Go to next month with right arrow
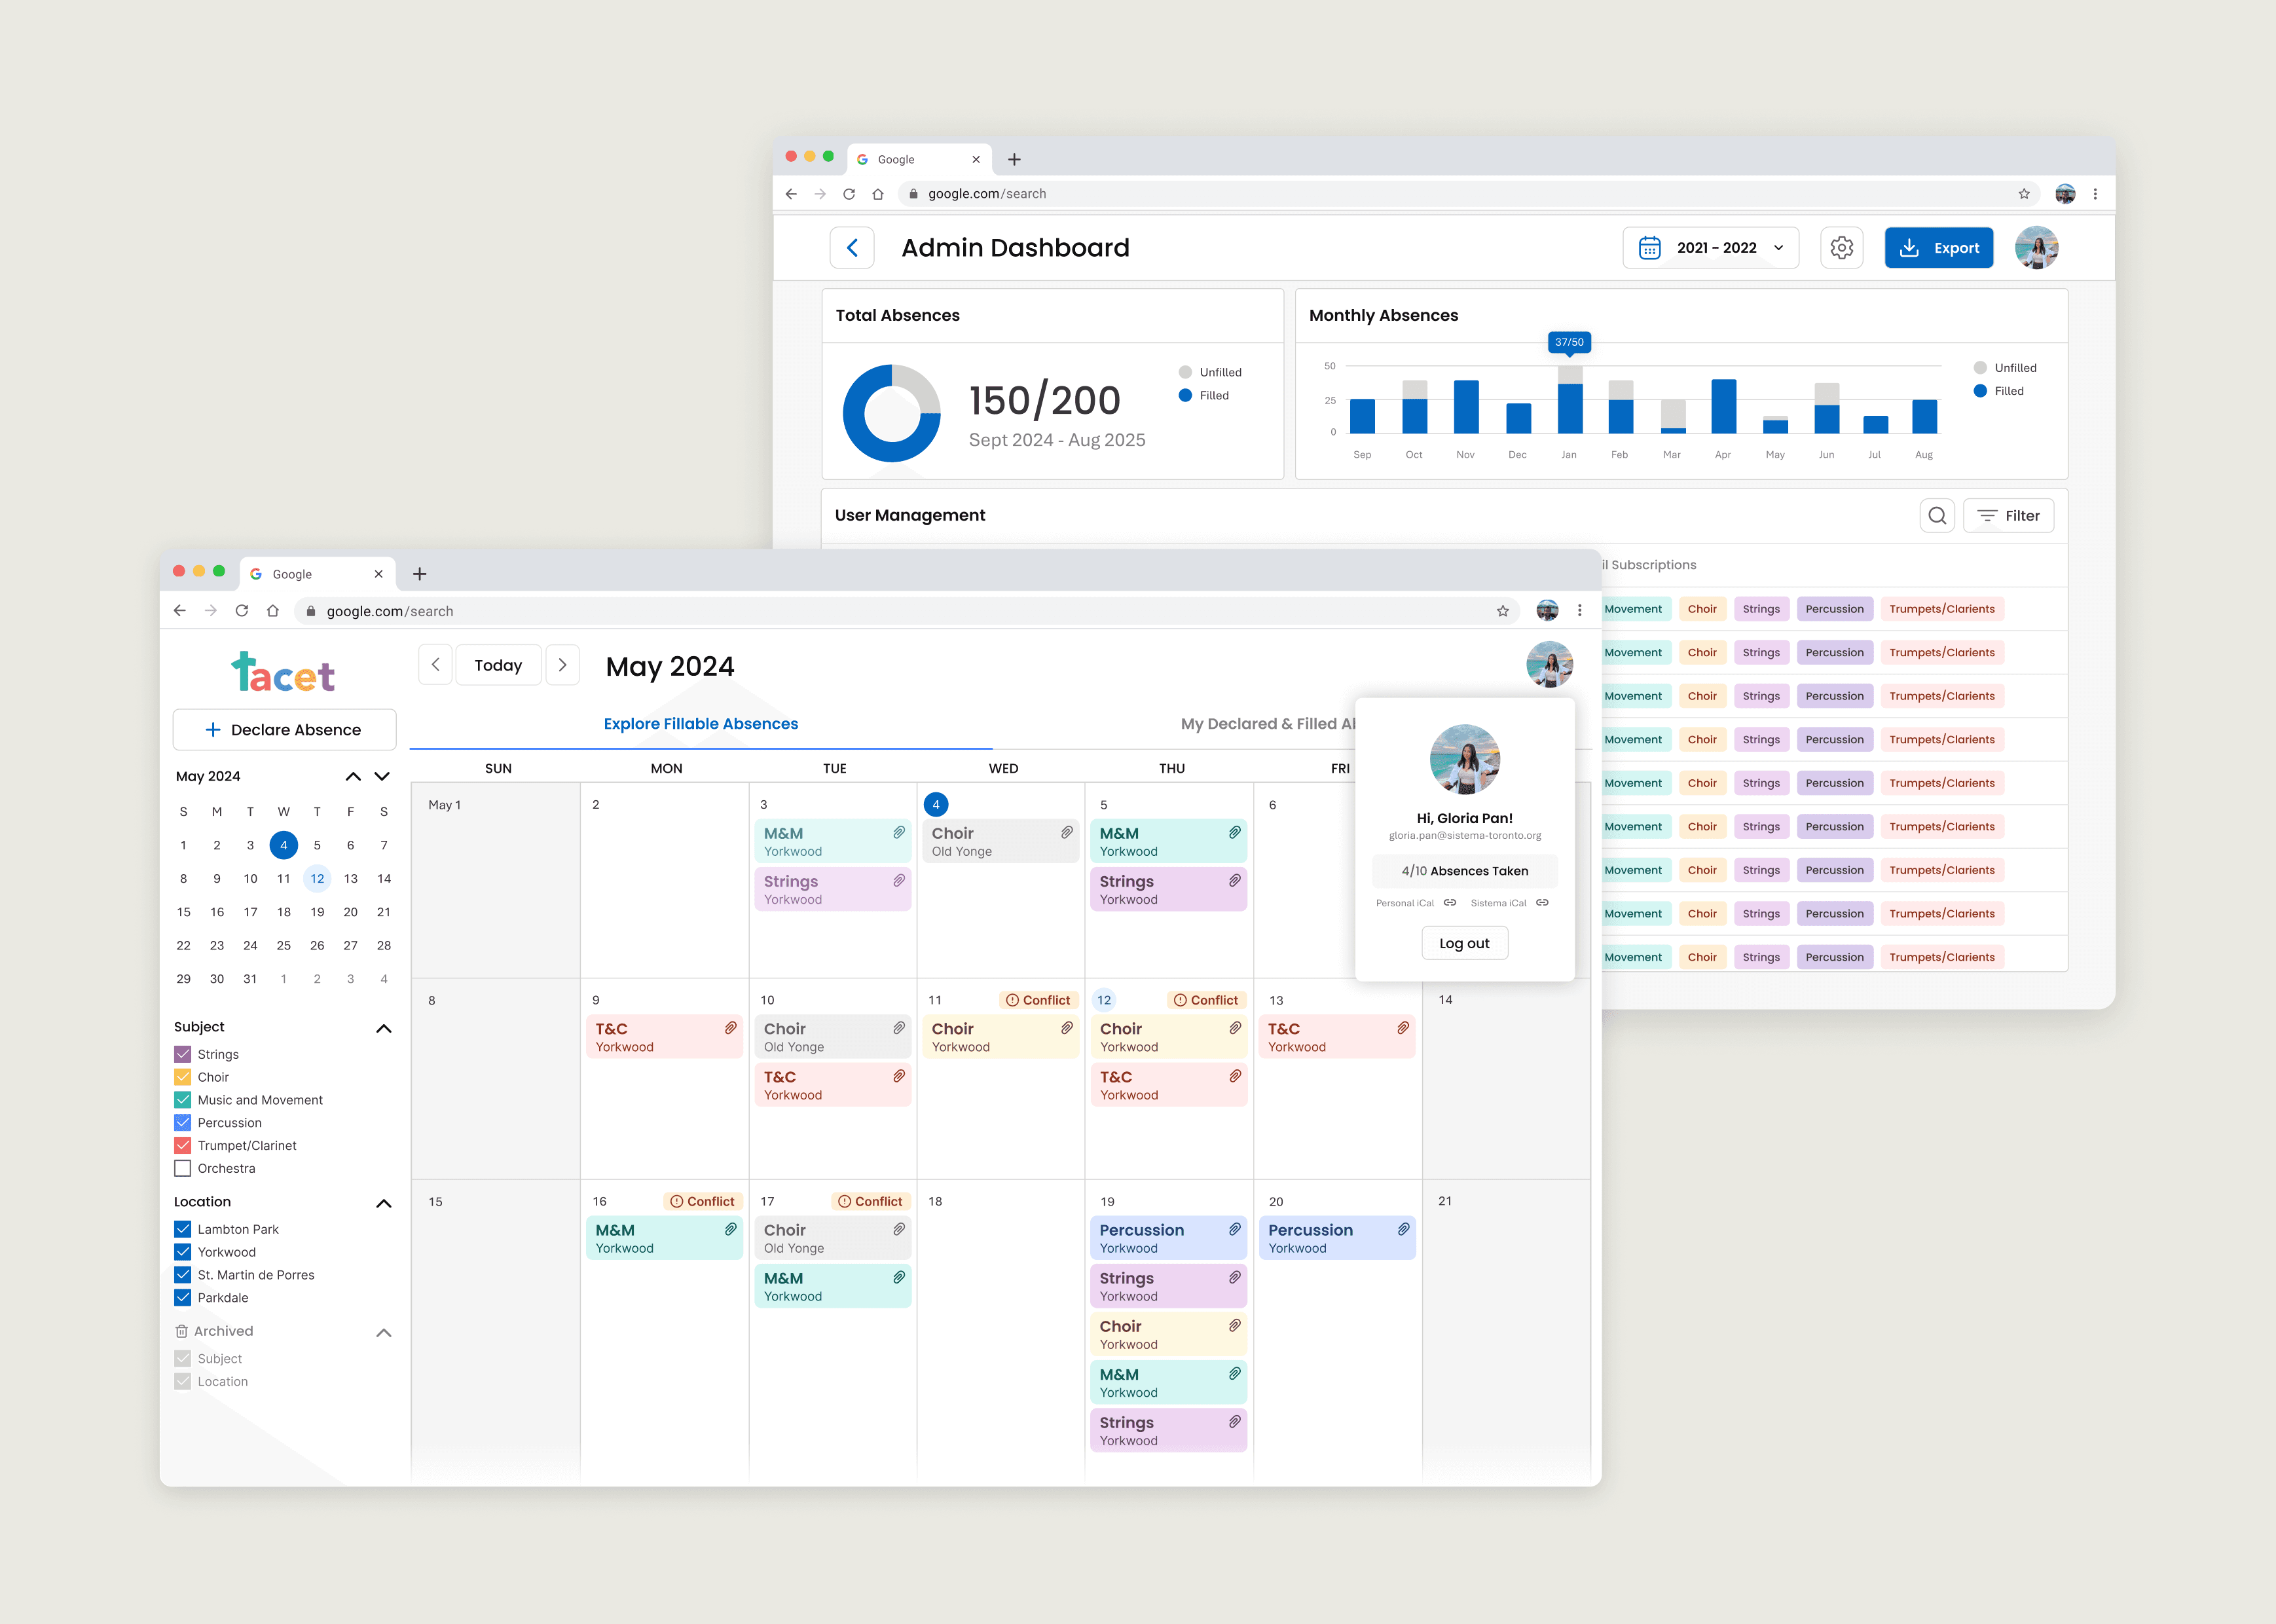Image resolution: width=2276 pixels, height=1624 pixels. [563, 665]
